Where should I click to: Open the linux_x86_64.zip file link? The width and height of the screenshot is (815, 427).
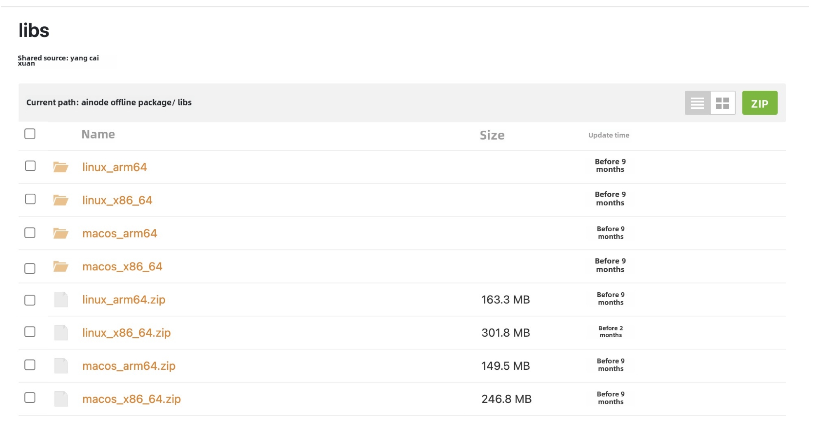coord(126,333)
